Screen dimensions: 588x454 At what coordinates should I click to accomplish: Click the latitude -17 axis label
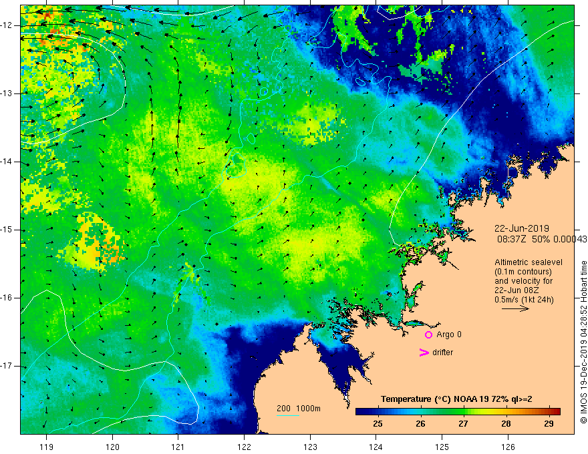click(7, 366)
